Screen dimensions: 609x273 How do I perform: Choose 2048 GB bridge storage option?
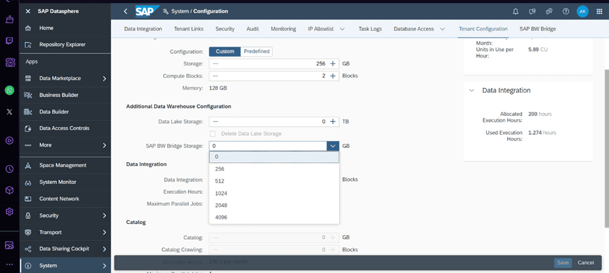pyautogui.click(x=274, y=205)
